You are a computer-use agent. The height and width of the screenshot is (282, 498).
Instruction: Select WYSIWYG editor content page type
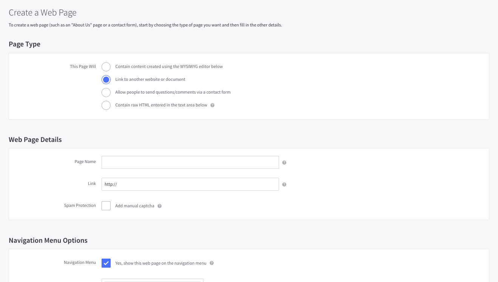pyautogui.click(x=106, y=67)
